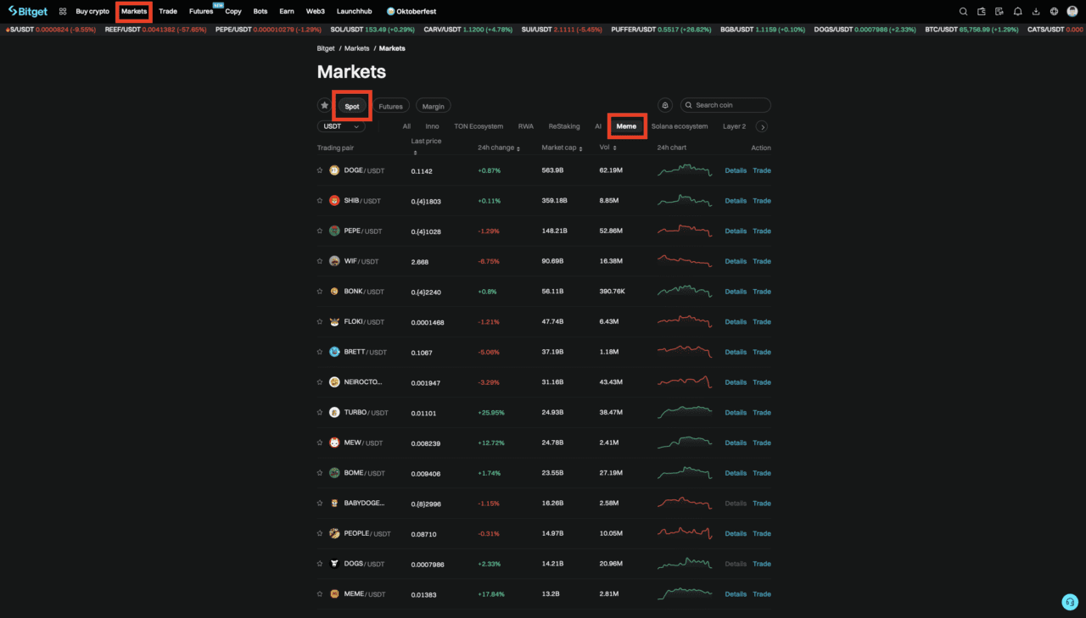Click the WIF coin icon
This screenshot has height=618, width=1086.
(334, 261)
